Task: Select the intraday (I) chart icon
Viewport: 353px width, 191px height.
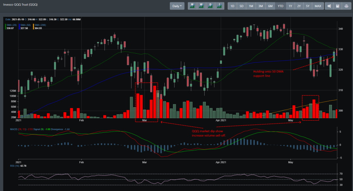Action: coord(219,6)
